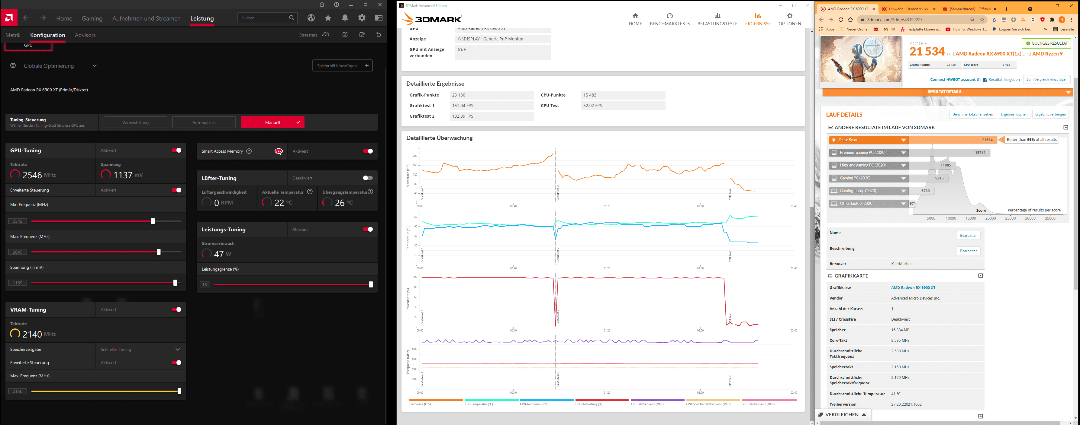The height and width of the screenshot is (425, 1080).
Task: Open BENCHMARKTESTS in 3DMark navigation
Action: [x=669, y=20]
